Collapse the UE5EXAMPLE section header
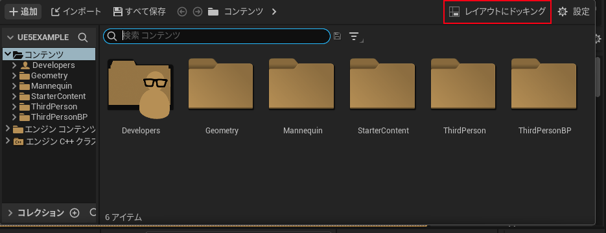This screenshot has height=233, width=606. (x=10, y=38)
